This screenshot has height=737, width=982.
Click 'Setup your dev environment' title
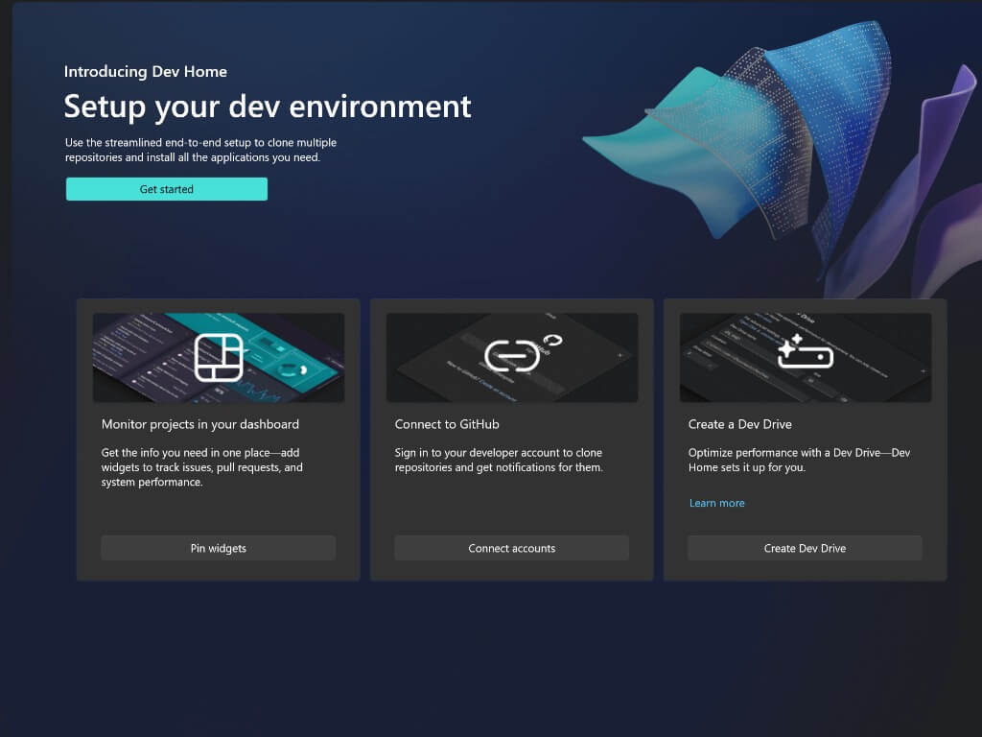coord(268,107)
